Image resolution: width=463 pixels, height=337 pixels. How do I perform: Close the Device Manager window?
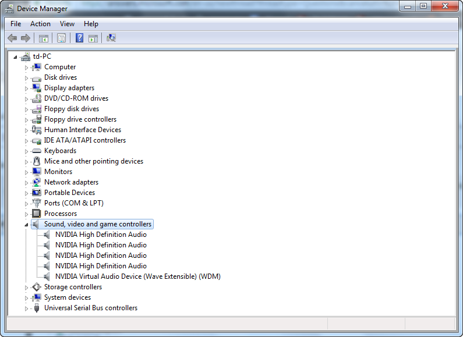pyautogui.click(x=445, y=6)
